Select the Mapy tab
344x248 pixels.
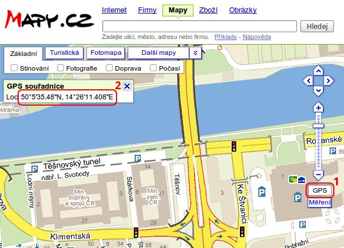[x=178, y=10]
